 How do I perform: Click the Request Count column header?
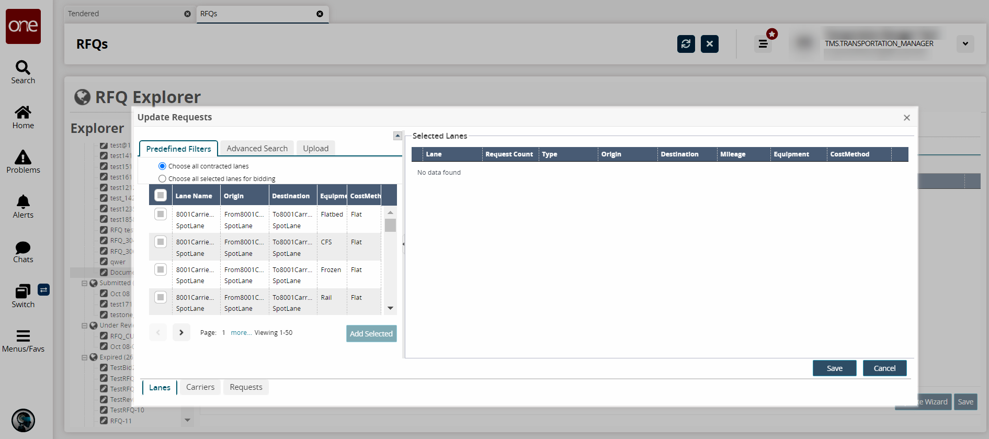click(x=509, y=154)
